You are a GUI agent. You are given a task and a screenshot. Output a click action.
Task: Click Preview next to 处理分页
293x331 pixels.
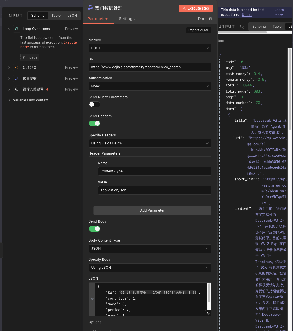pyautogui.click(x=71, y=67)
